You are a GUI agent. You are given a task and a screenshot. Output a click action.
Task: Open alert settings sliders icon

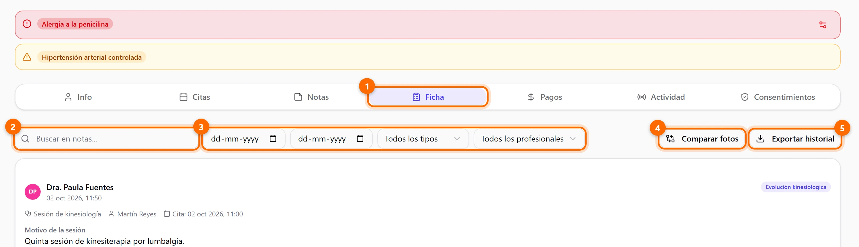[822, 25]
